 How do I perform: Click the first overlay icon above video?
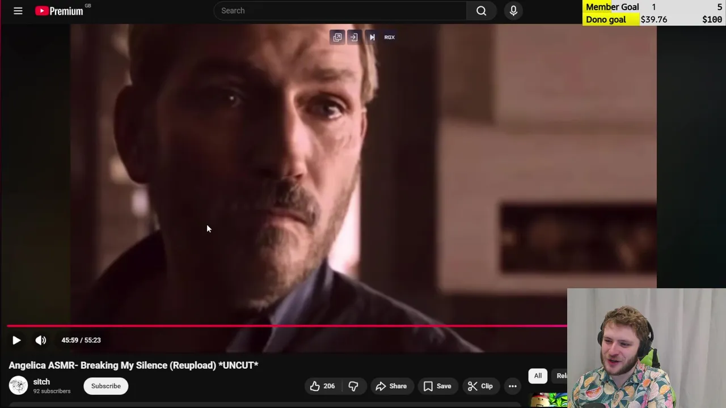(x=337, y=37)
